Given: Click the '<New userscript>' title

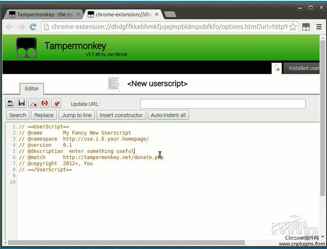Looking at the screenshot, I should (x=157, y=83).
